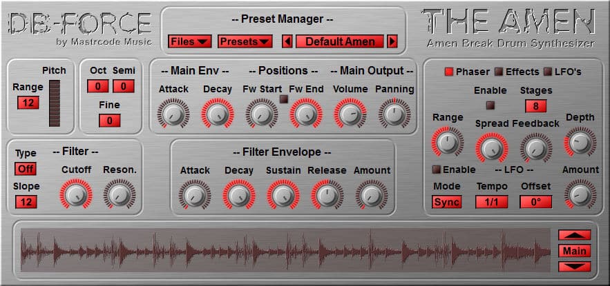This screenshot has width=610, height=286.
Task: Toggle the phaser LFO Enable LED
Action: coord(437,170)
